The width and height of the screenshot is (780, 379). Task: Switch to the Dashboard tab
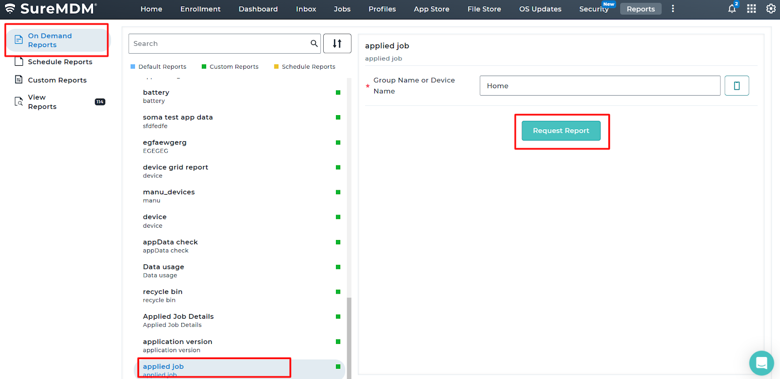(x=258, y=9)
